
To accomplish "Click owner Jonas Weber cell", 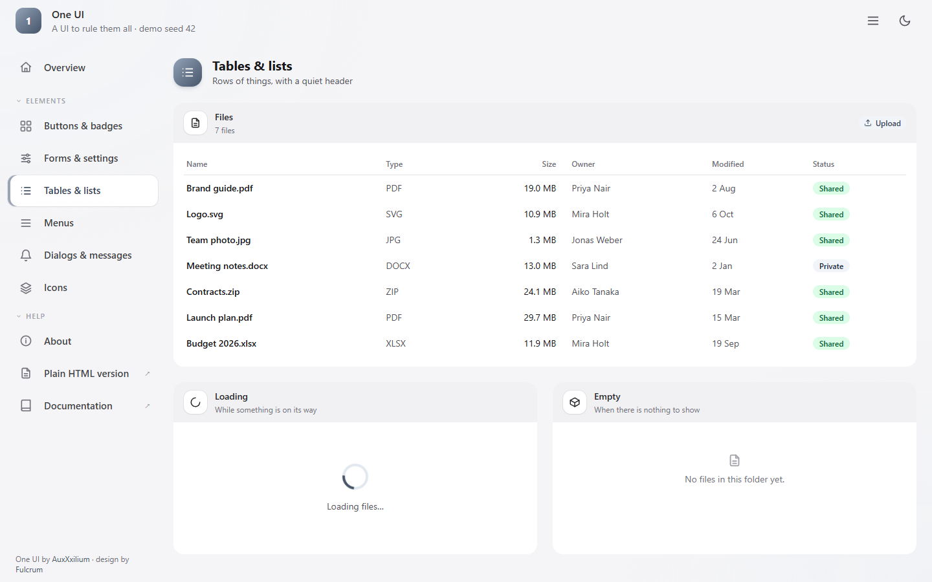I will tap(597, 240).
